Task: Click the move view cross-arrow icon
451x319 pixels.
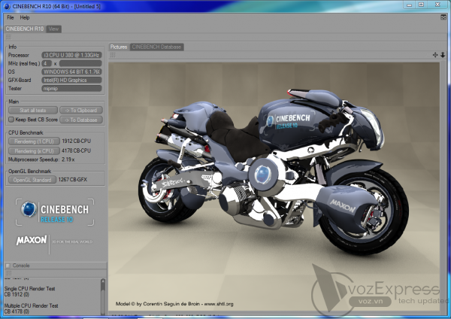Action: [x=435, y=55]
